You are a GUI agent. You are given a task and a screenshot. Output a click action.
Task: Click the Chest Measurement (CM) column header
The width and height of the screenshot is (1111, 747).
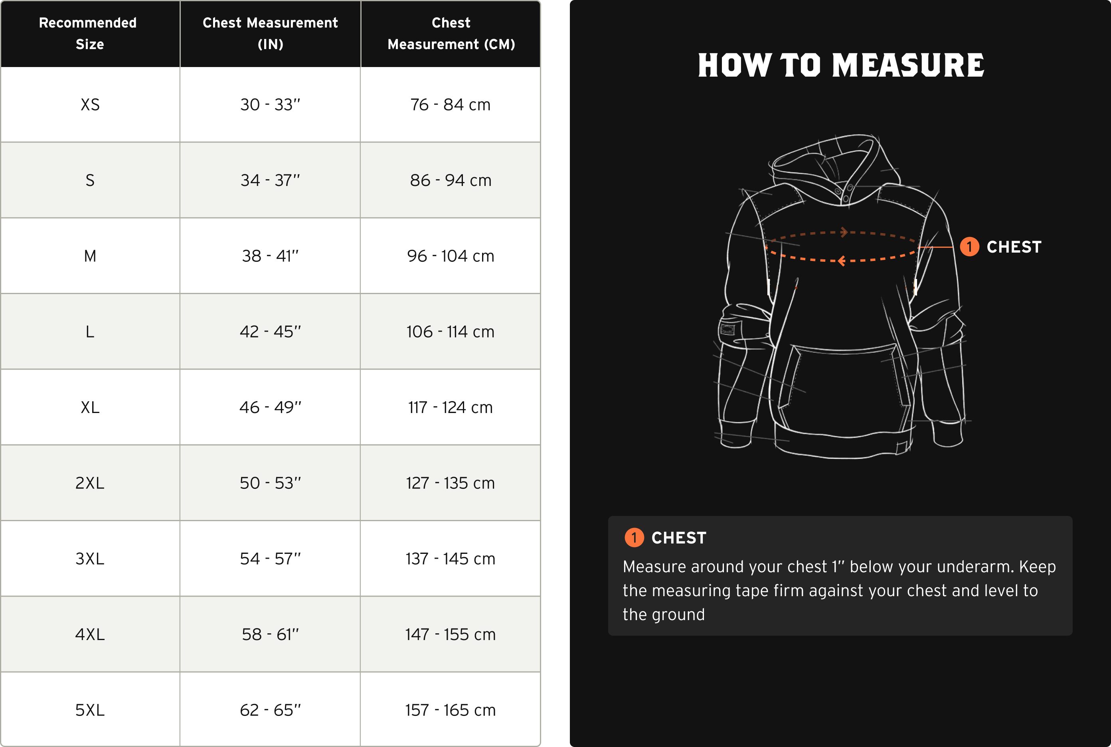click(x=451, y=34)
